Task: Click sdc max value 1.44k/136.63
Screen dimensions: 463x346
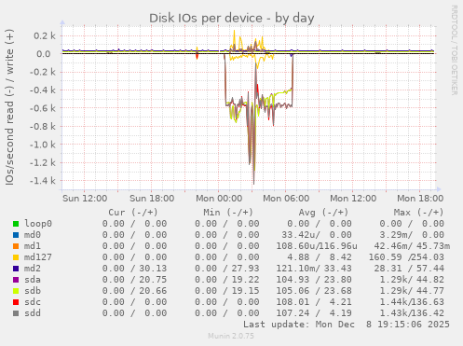Action: pos(412,302)
